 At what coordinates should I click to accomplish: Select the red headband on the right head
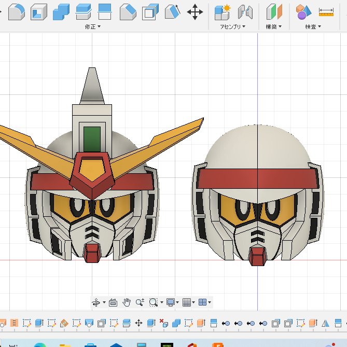[258, 178]
